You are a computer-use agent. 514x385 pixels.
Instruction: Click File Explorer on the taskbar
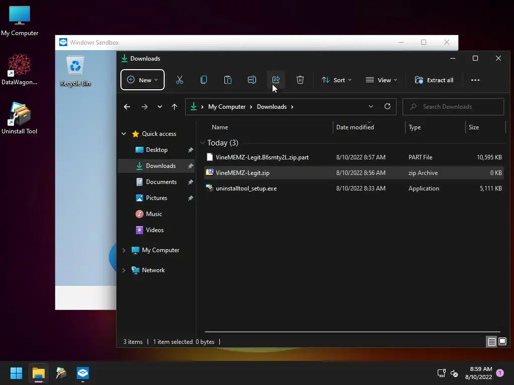pos(38,373)
